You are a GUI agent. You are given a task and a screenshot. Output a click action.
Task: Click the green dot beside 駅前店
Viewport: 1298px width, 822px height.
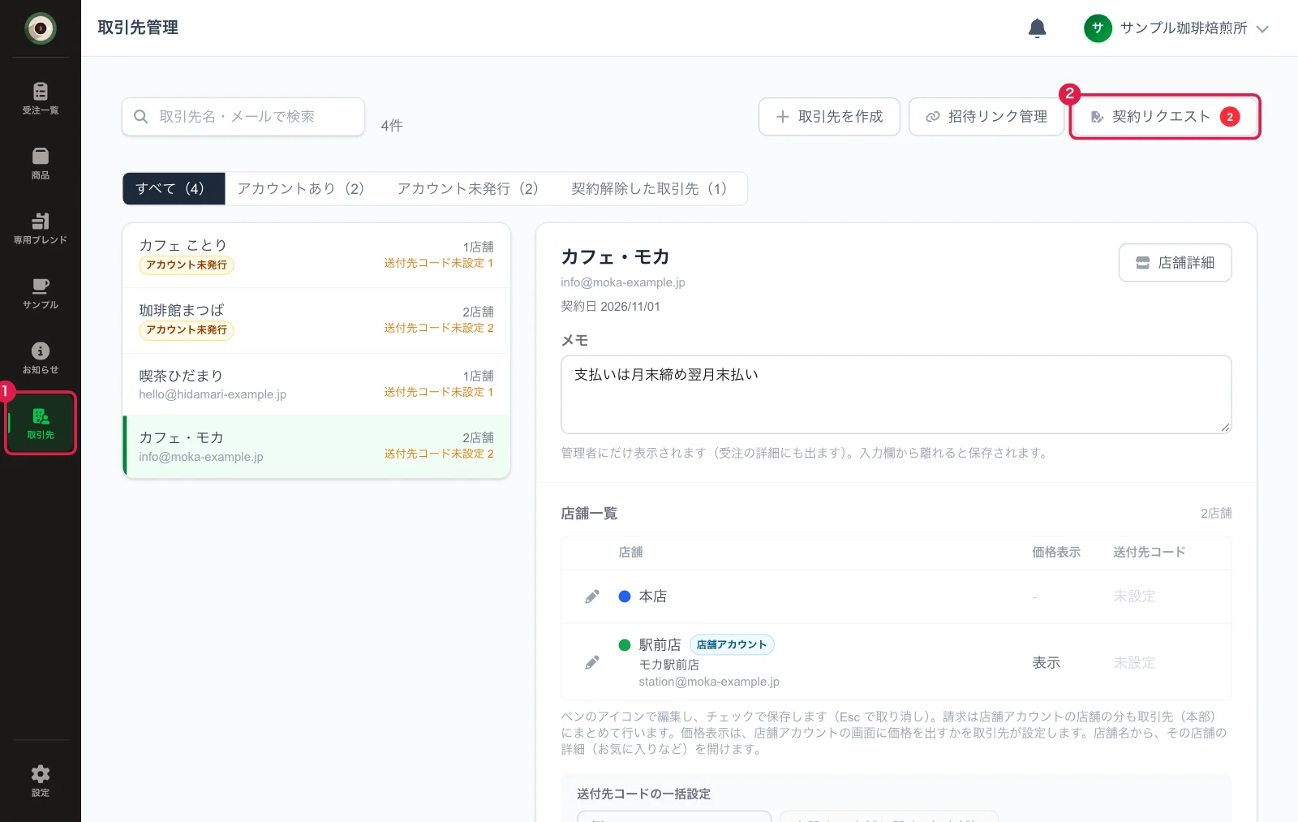coord(625,645)
